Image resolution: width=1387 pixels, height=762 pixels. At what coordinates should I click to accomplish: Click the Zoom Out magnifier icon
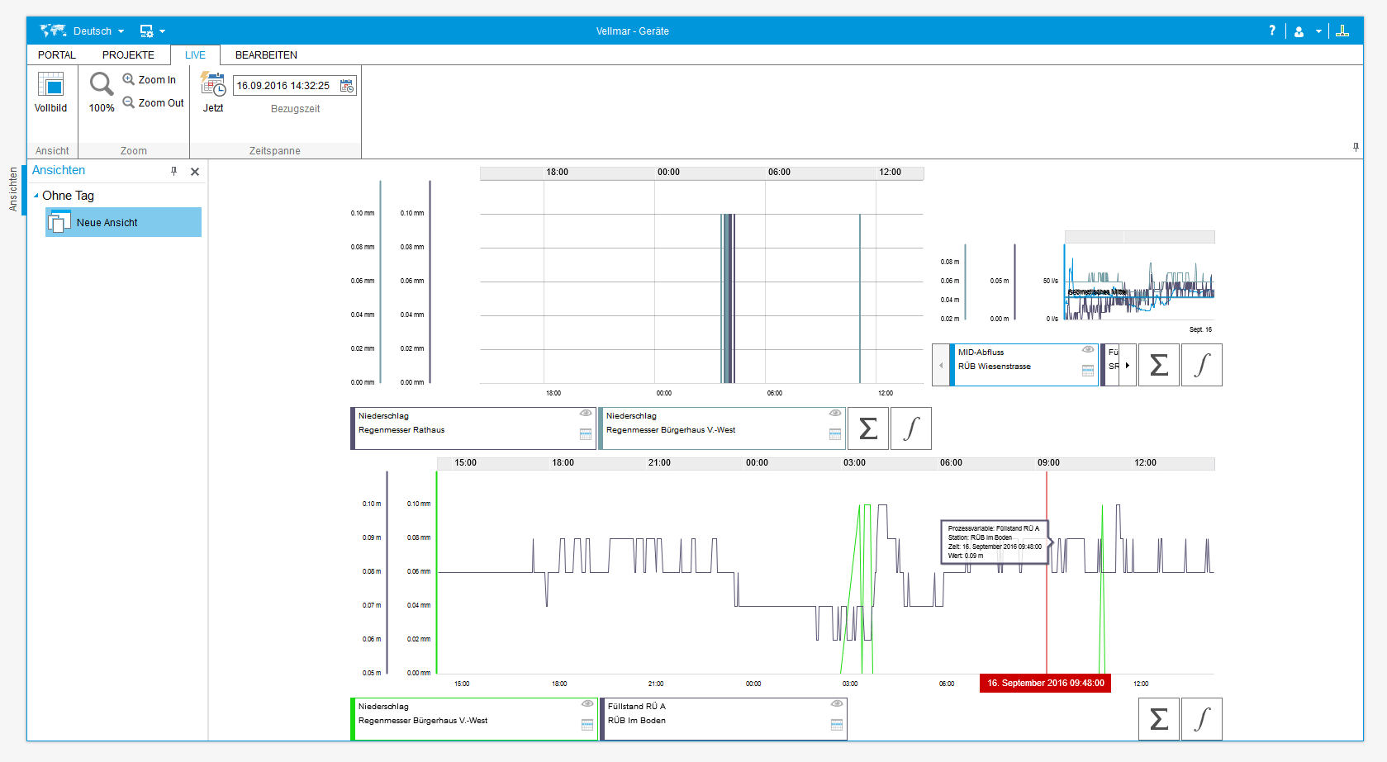129,102
